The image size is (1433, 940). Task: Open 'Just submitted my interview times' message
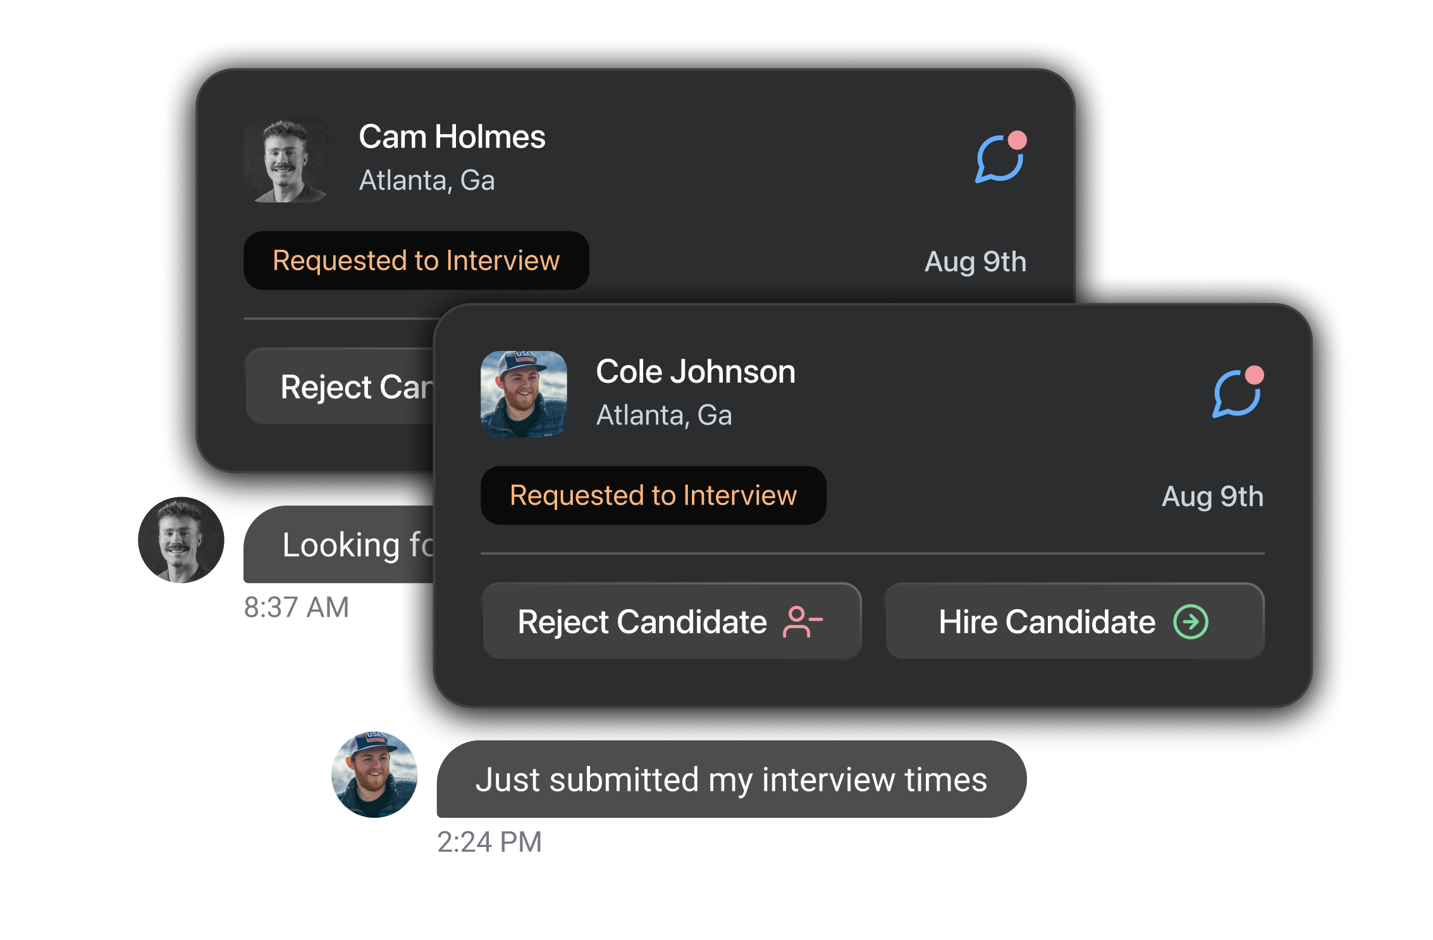pyautogui.click(x=732, y=779)
